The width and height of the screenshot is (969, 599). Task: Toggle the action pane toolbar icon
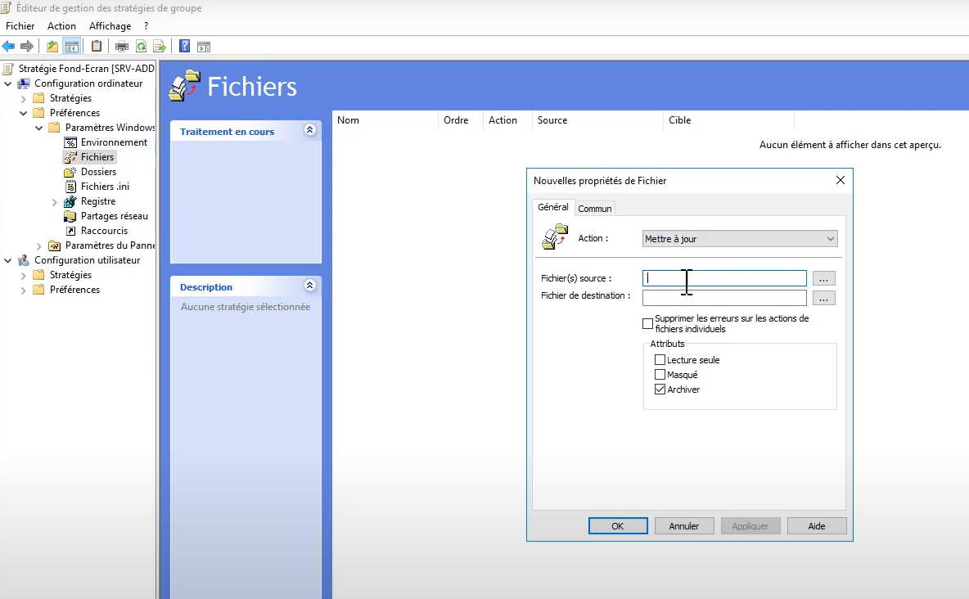(203, 47)
